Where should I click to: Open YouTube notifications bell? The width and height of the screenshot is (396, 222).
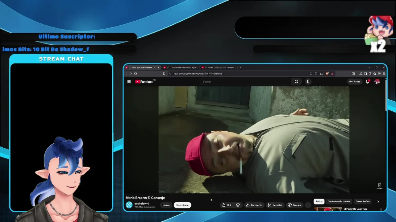click(x=367, y=82)
